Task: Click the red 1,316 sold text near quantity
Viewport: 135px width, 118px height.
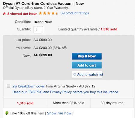Action: click(109, 29)
